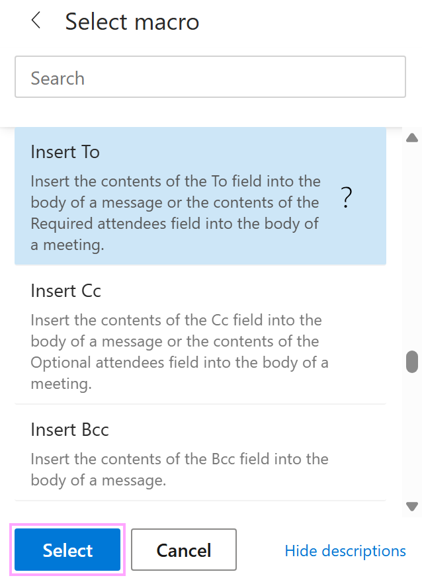Click the scrollbar thumb
This screenshot has width=422, height=582.
(x=411, y=362)
